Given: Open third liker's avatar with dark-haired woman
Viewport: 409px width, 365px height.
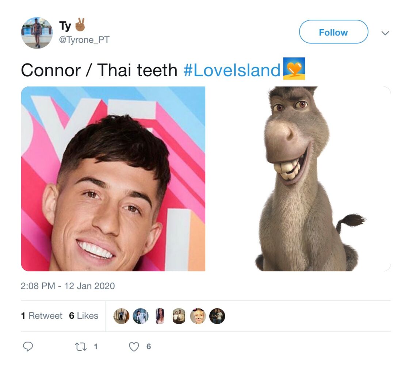Looking at the screenshot, I should tap(160, 316).
